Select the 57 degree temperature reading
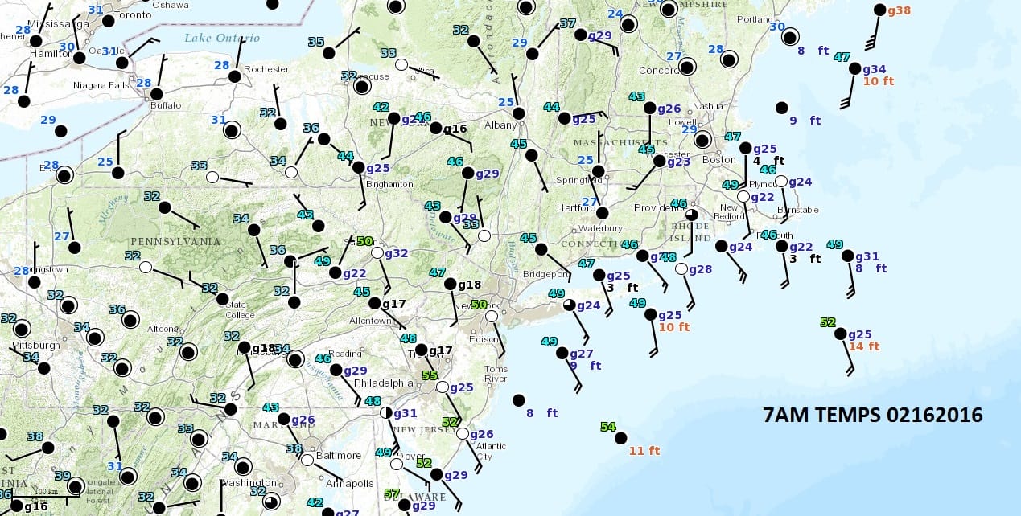 click(392, 493)
